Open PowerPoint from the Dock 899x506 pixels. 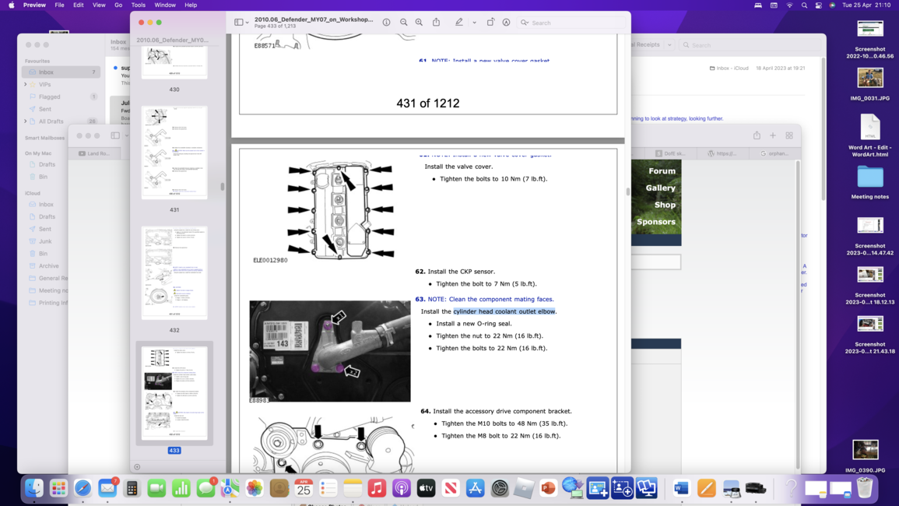tap(548, 488)
